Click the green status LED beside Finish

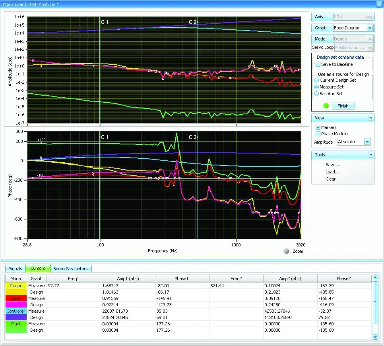(x=326, y=106)
